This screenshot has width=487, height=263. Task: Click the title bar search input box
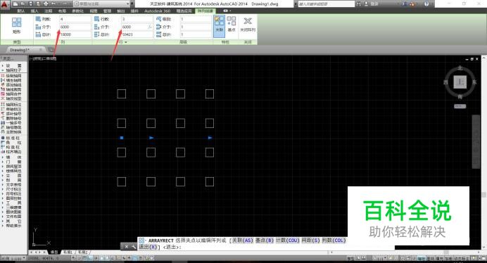click(x=326, y=4)
